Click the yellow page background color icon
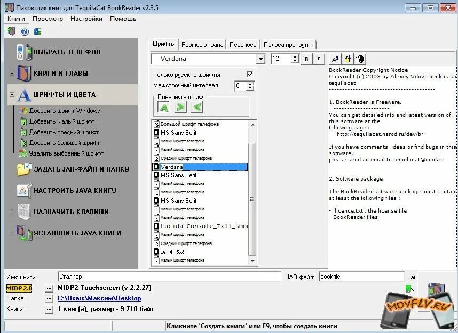 pyautogui.click(x=348, y=59)
